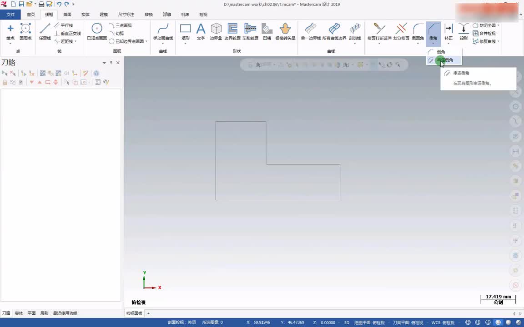Select the 边界轮廓 silhouette boundary tool
This screenshot has width=524, height=327.
pyautogui.click(x=232, y=32)
